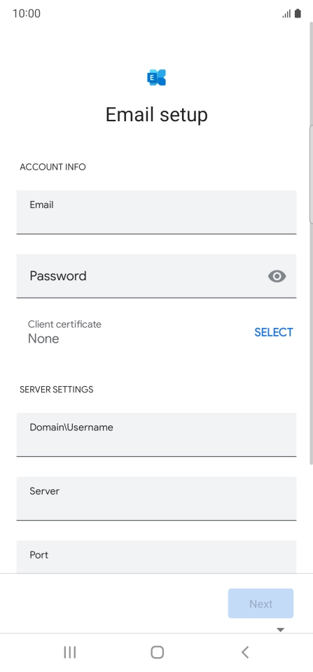The height and width of the screenshot is (672, 313).
Task: Tap the signal strength status icon
Action: click(286, 14)
